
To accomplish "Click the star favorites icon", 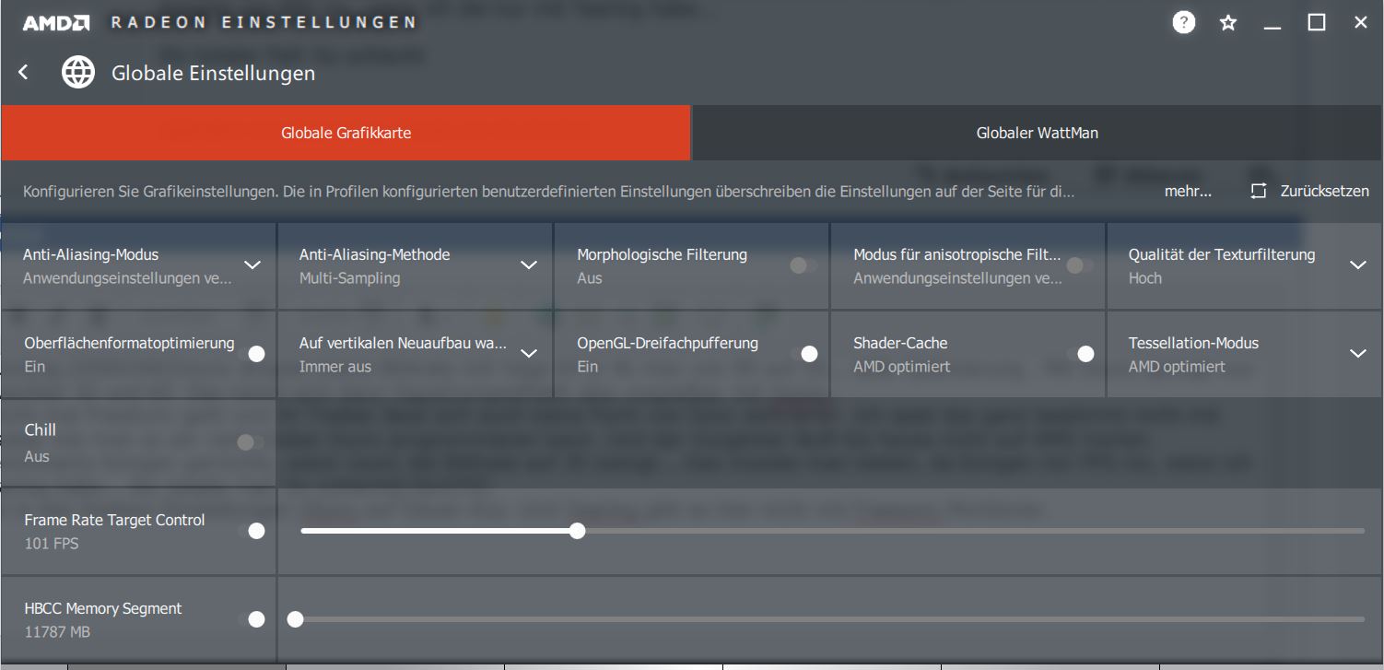I will [1228, 23].
